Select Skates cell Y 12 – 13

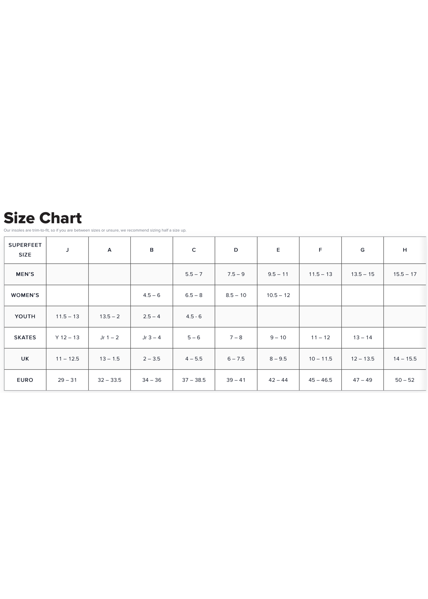(x=67, y=337)
